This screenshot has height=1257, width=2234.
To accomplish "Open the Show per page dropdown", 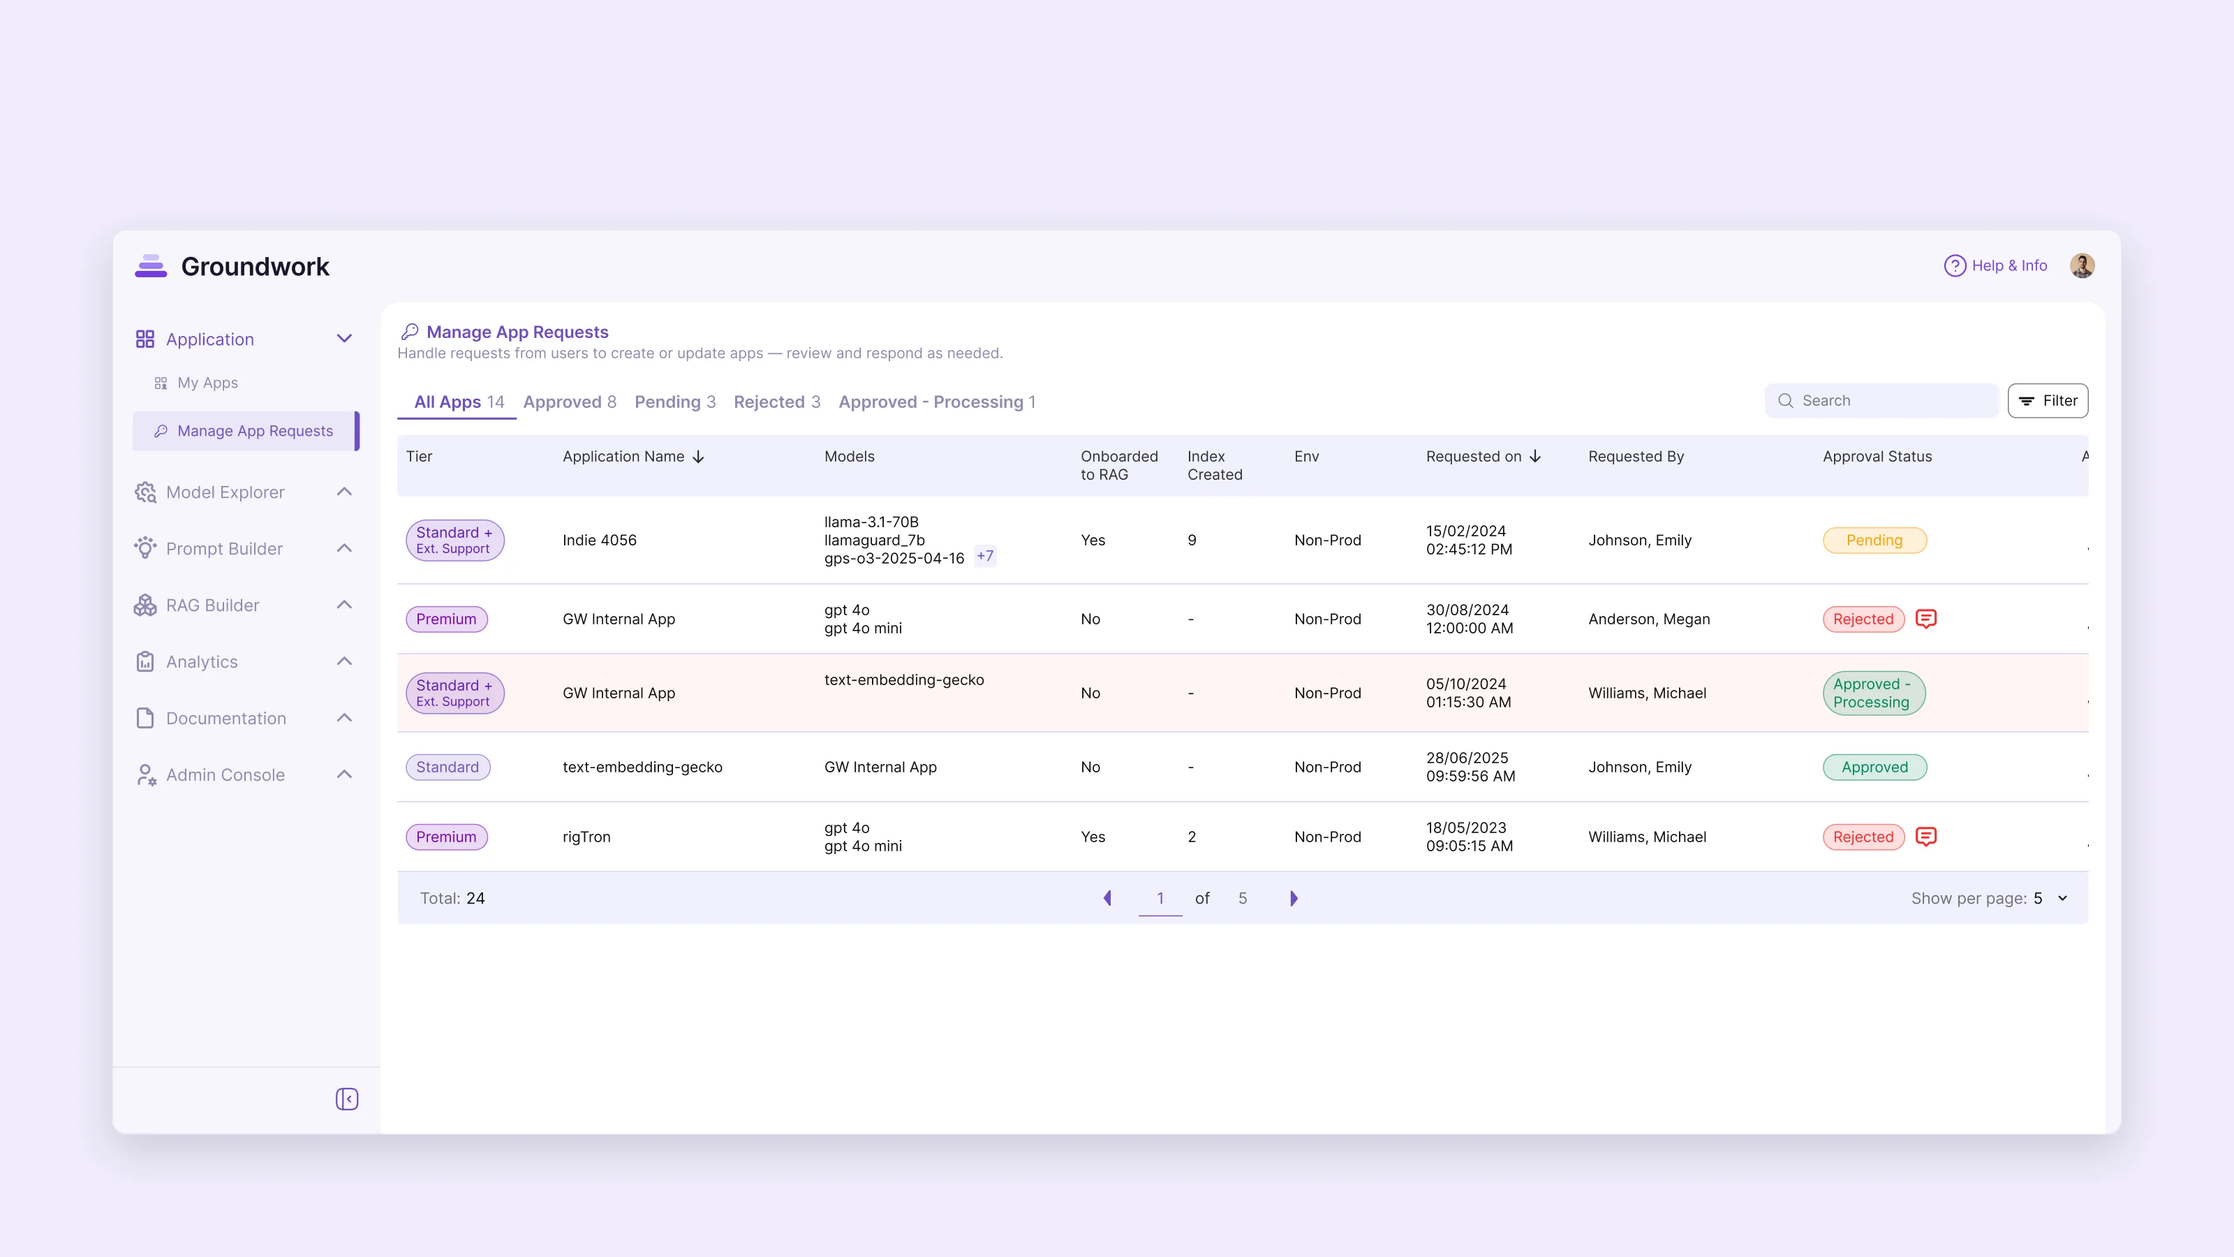I will pyautogui.click(x=2052, y=898).
